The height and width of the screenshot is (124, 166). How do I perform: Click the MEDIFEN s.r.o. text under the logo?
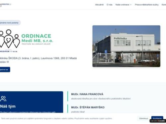(9, 51)
